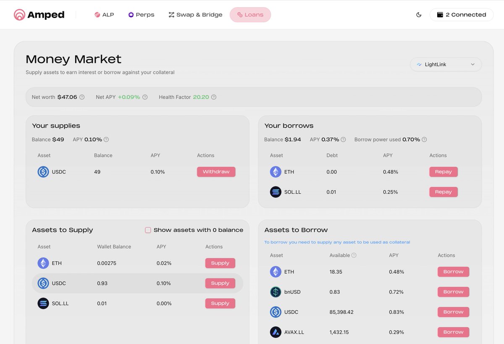Click ETH icon in Your borrows

click(276, 172)
